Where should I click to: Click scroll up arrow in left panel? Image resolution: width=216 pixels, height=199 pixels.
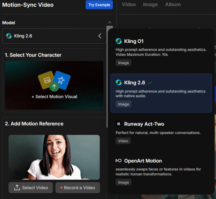pos(109,23)
